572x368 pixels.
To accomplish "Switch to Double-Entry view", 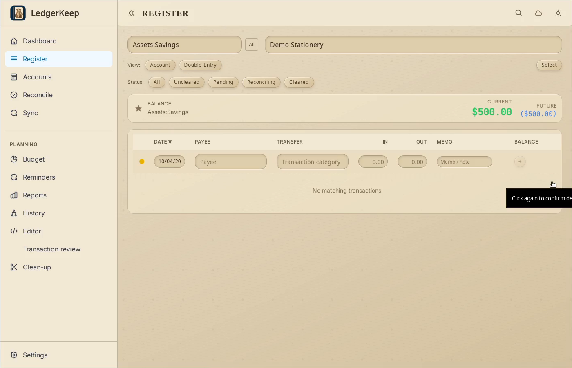I will (x=200, y=65).
